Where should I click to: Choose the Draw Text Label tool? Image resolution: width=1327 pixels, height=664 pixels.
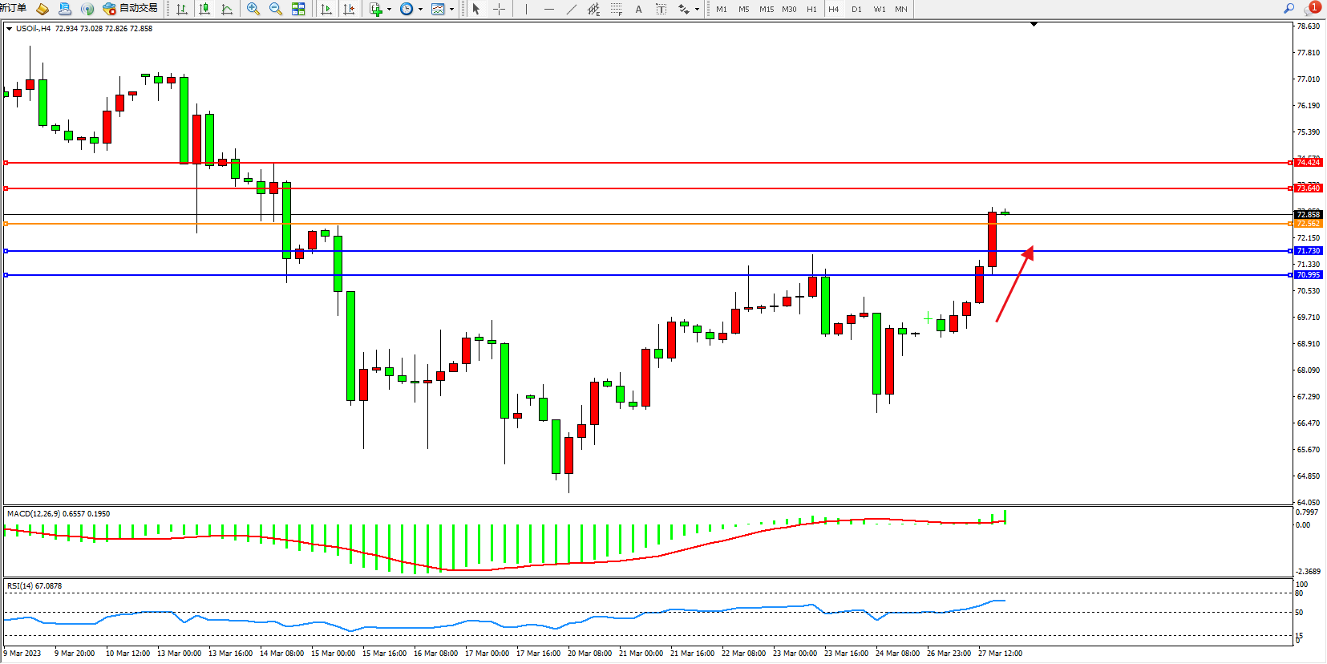[x=661, y=9]
